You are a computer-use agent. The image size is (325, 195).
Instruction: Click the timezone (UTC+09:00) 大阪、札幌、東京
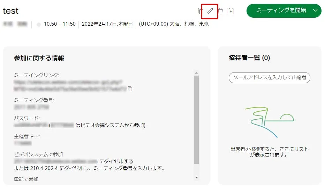pyautogui.click(x=174, y=24)
